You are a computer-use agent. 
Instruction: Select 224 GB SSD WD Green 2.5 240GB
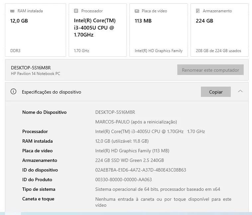point(129,160)
